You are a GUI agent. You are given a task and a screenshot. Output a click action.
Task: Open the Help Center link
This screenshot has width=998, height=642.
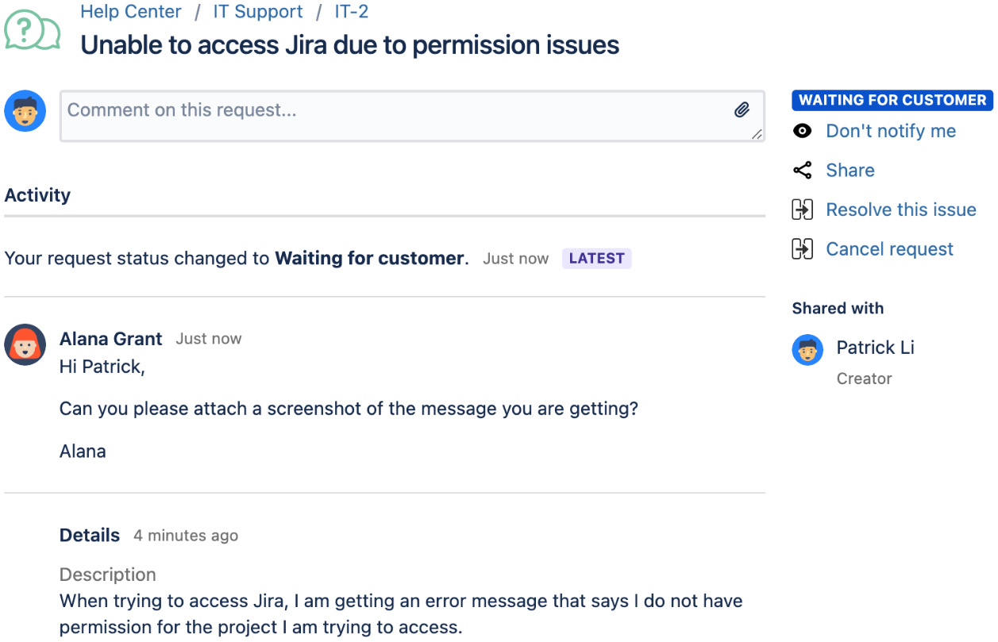[x=131, y=11]
